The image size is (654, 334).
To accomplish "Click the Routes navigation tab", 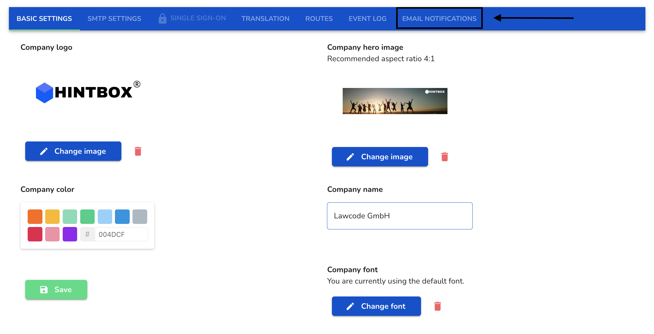I will 319,18.
